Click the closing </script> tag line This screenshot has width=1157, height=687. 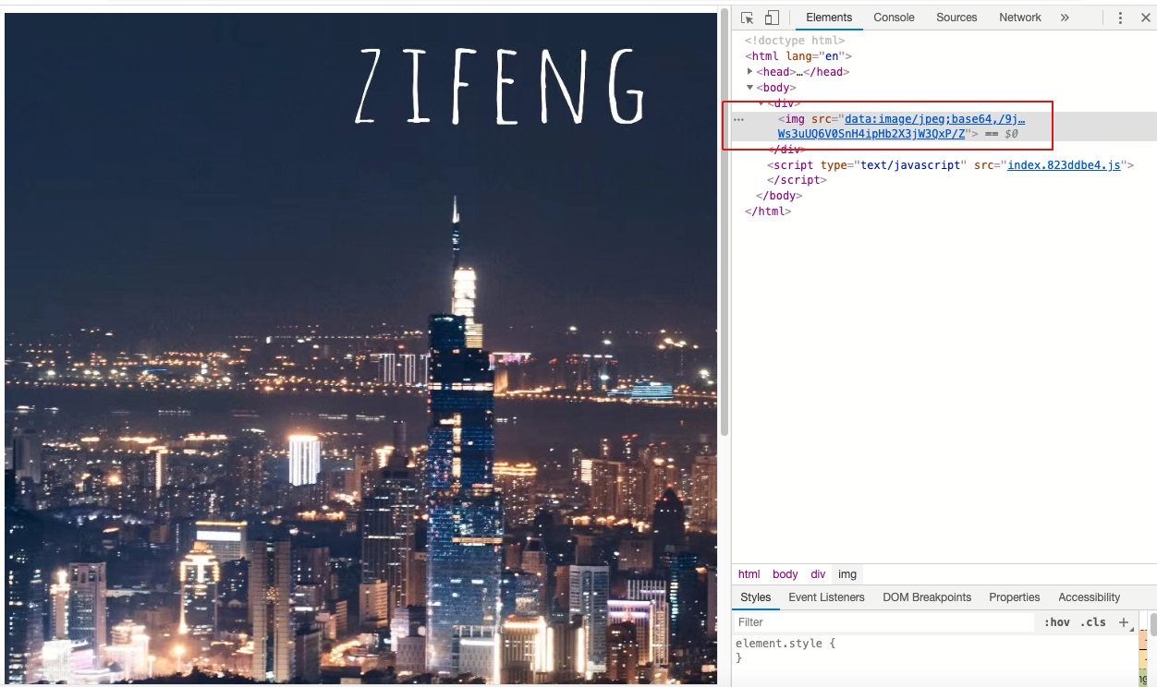tap(797, 180)
